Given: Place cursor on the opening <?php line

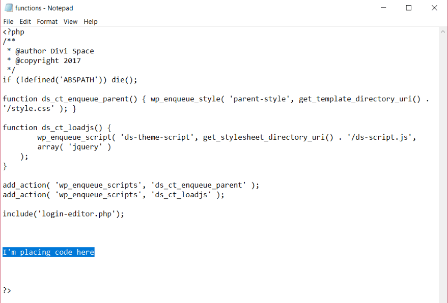Looking at the screenshot, I should [x=13, y=32].
